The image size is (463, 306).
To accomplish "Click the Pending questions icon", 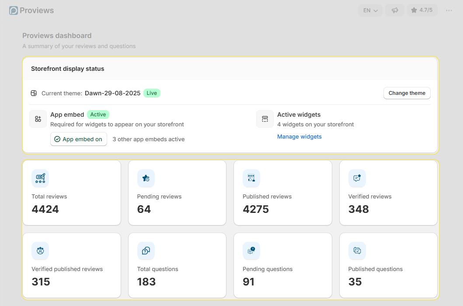I will [x=251, y=251].
